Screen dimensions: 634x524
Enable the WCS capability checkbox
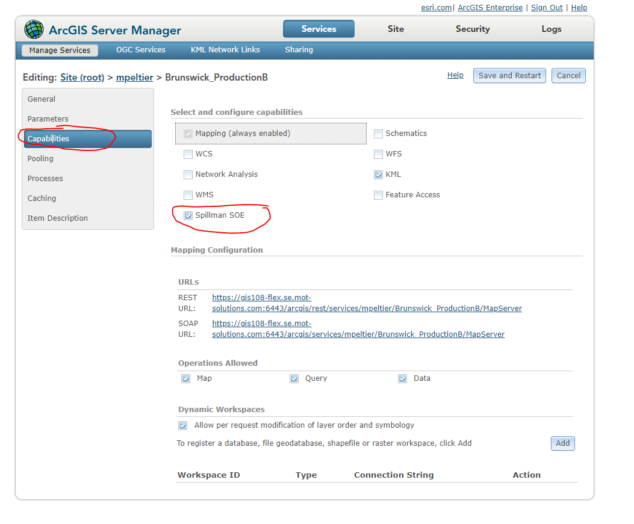pos(188,155)
